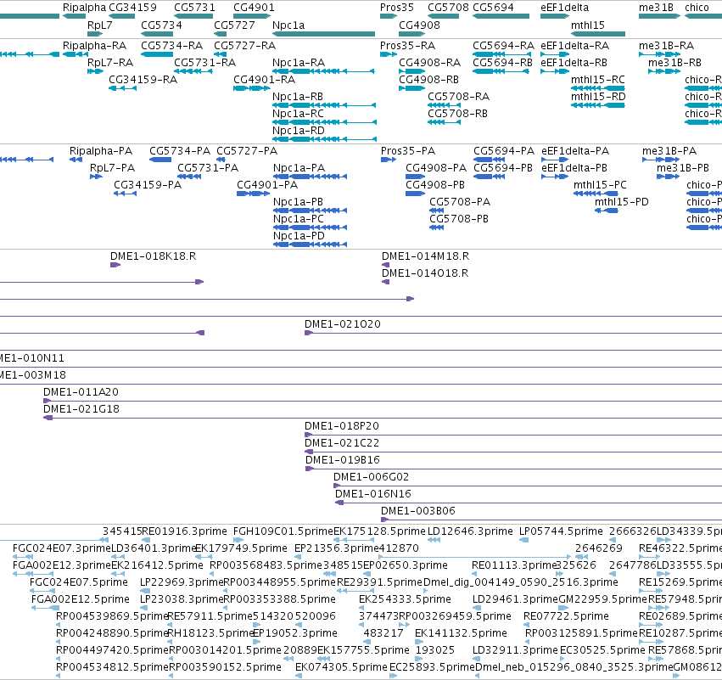Select the DME1-021C22 BAC label
This screenshot has width=722, height=680.
tap(342, 443)
